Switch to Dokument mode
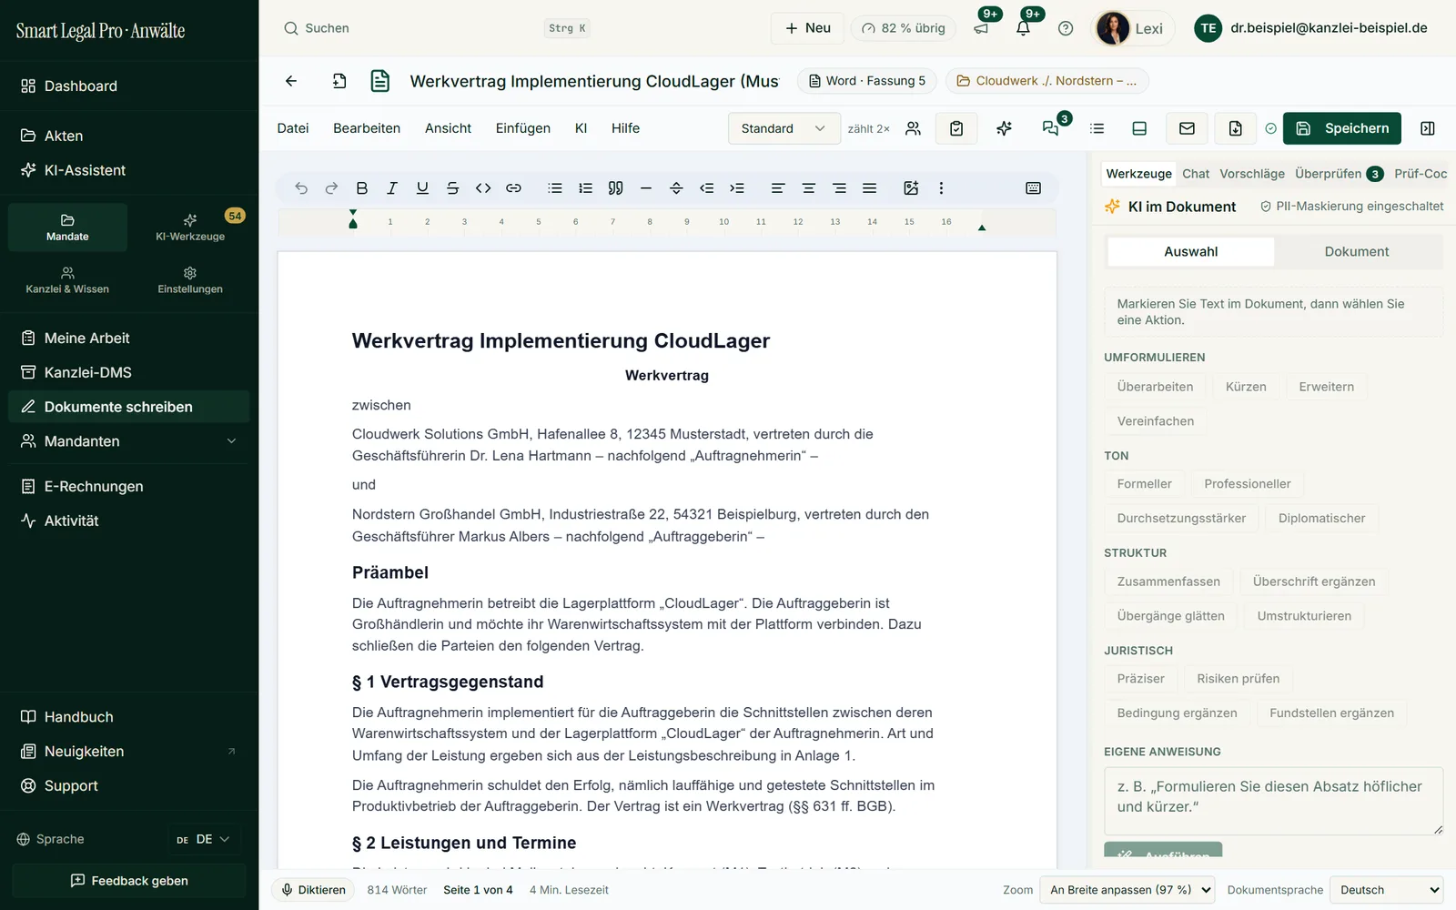The image size is (1456, 910). tap(1356, 251)
